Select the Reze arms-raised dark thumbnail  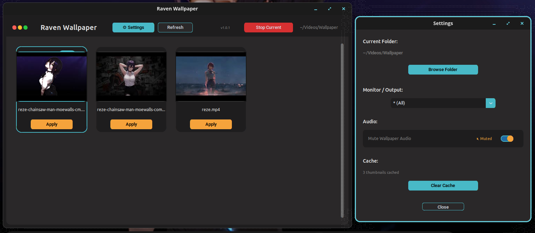pos(131,77)
